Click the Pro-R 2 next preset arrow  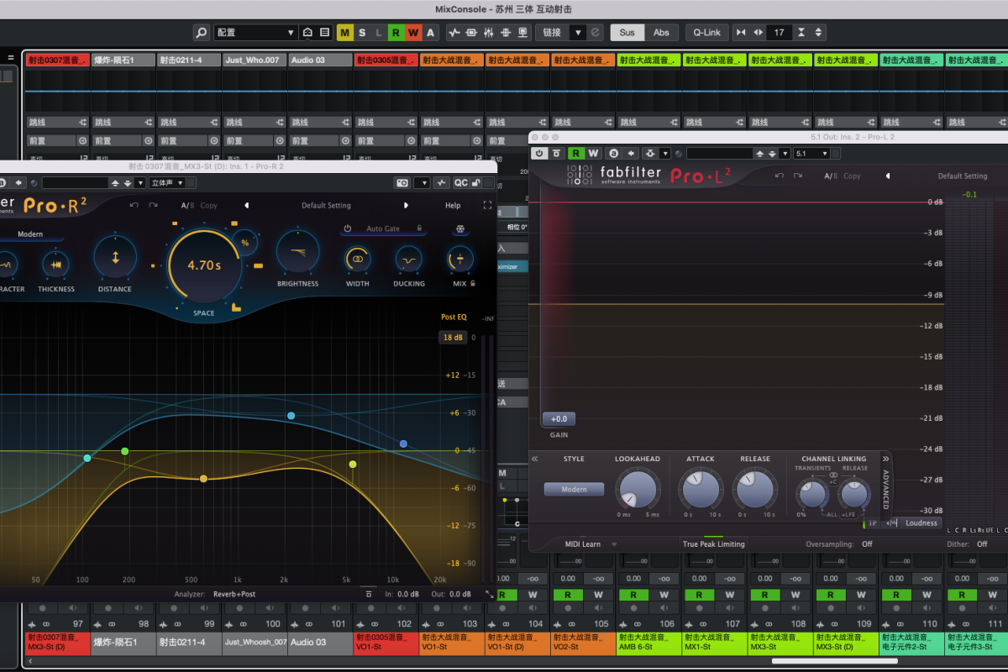406,206
